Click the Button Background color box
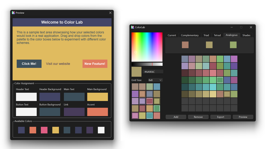The width and height of the screenshot is (265, 149). click(x=50, y=112)
